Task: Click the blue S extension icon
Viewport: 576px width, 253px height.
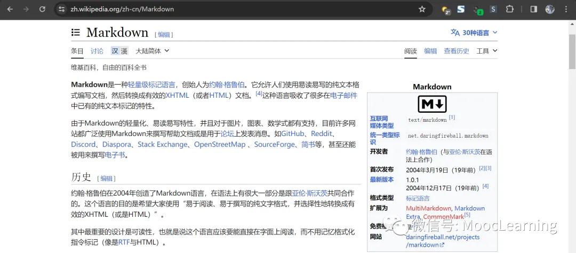Action: 461,9
